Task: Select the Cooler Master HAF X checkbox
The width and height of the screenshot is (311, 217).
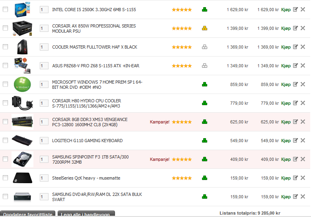Action: pos(5,47)
